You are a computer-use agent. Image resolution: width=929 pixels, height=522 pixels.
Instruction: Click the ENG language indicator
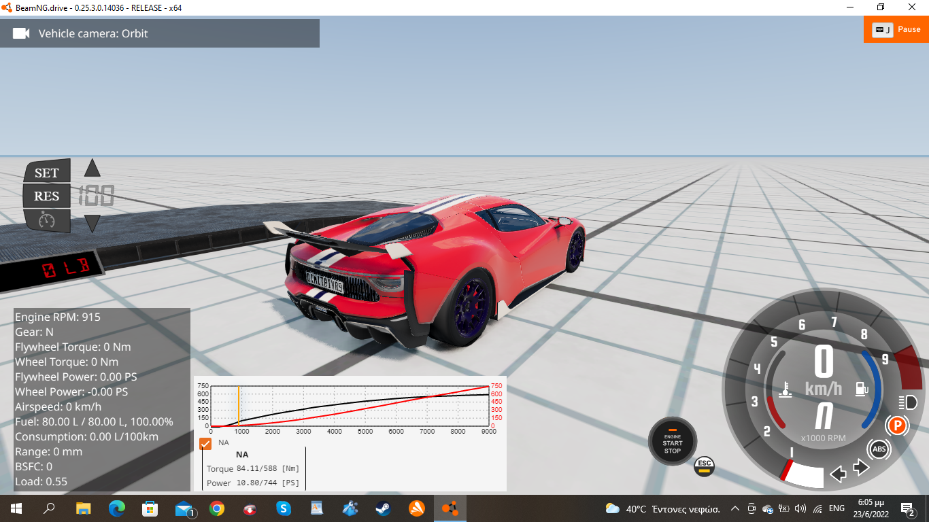837,508
